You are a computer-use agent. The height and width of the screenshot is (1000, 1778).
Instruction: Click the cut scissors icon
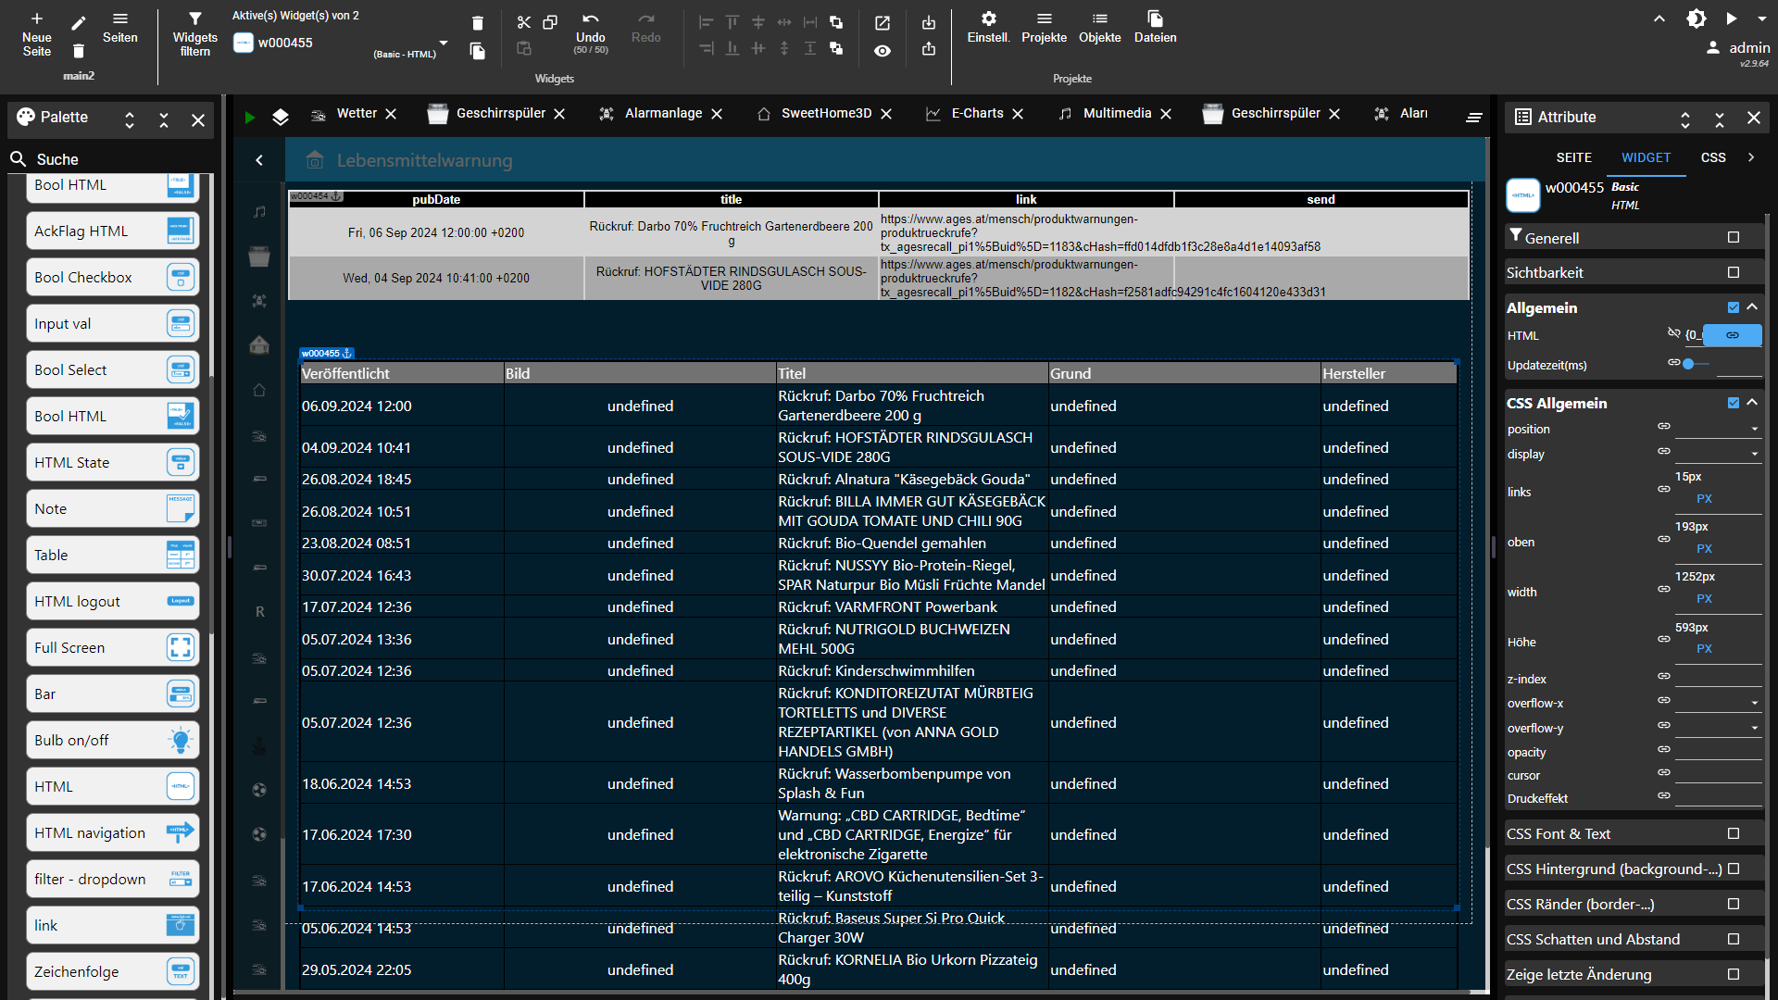click(x=524, y=22)
